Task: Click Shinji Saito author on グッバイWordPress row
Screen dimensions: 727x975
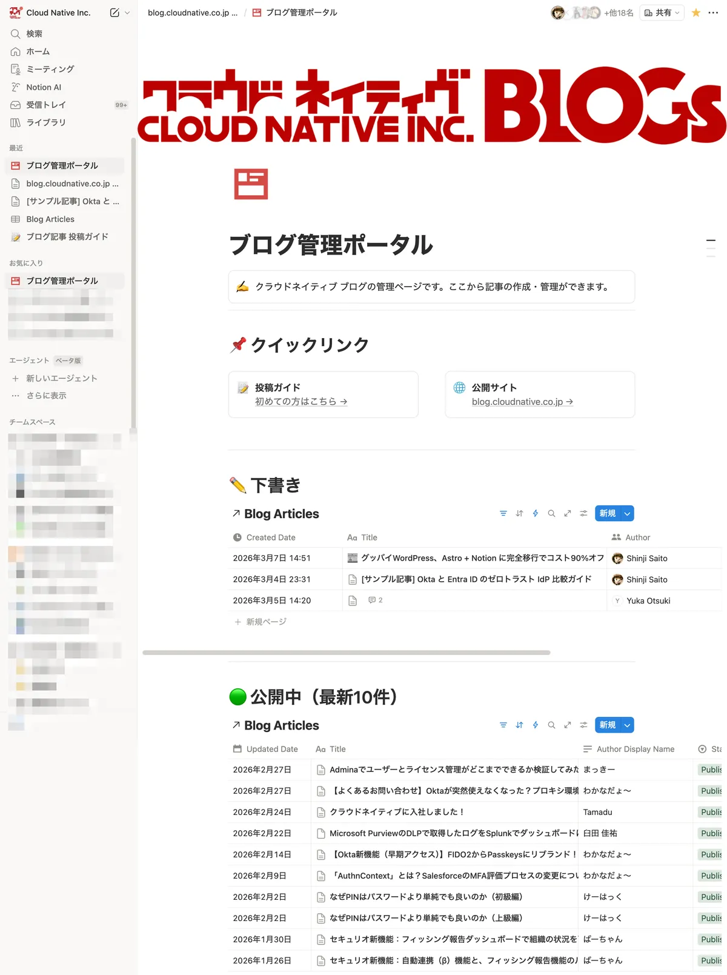Action: point(640,558)
